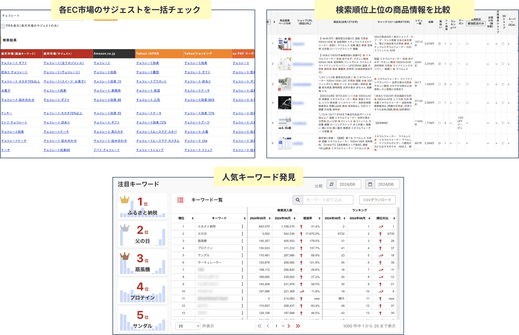519x335 pixels.
Task: Open the チョコレート 業務用 link
Action: pyautogui.click(x=107, y=90)
